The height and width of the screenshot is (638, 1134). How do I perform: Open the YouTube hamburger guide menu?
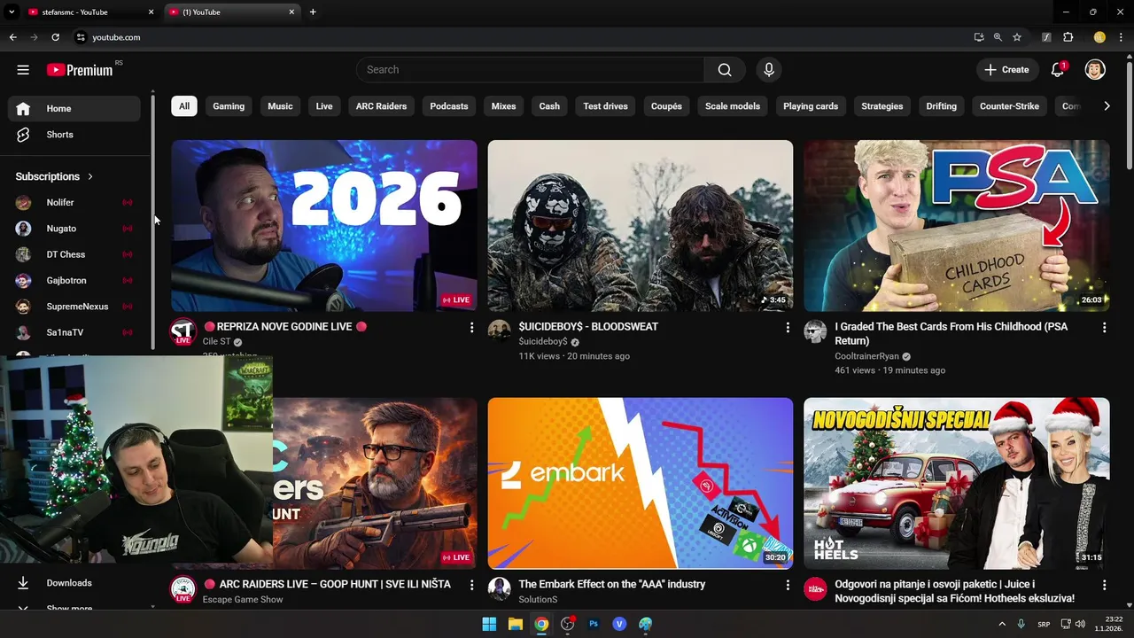pos(23,70)
